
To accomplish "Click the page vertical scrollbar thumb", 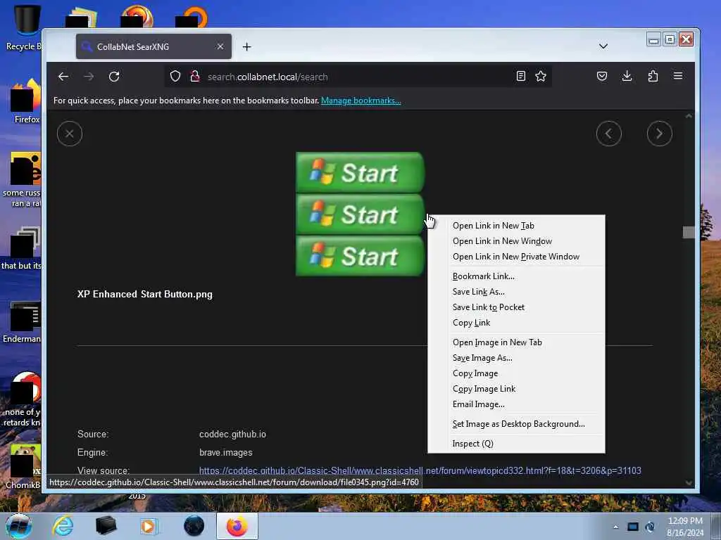I will (x=689, y=232).
